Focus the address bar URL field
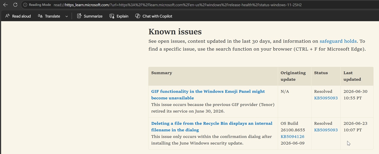The width and height of the screenshot is (379, 154). (177, 5)
